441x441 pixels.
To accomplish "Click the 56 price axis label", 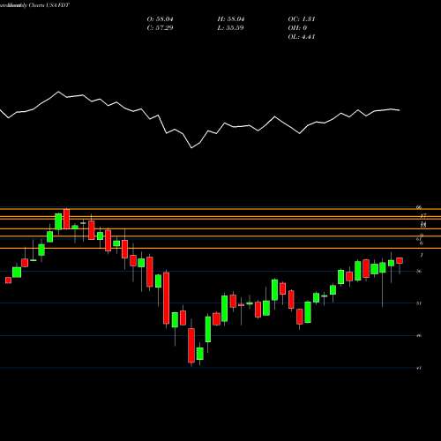I will (x=419, y=271).
